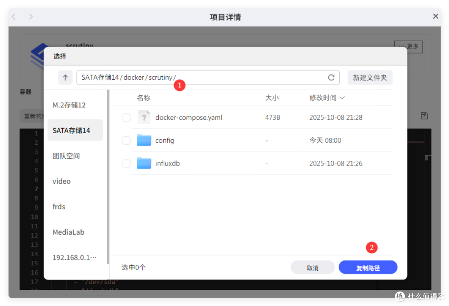Close the 项目详情 window

[x=436, y=16]
